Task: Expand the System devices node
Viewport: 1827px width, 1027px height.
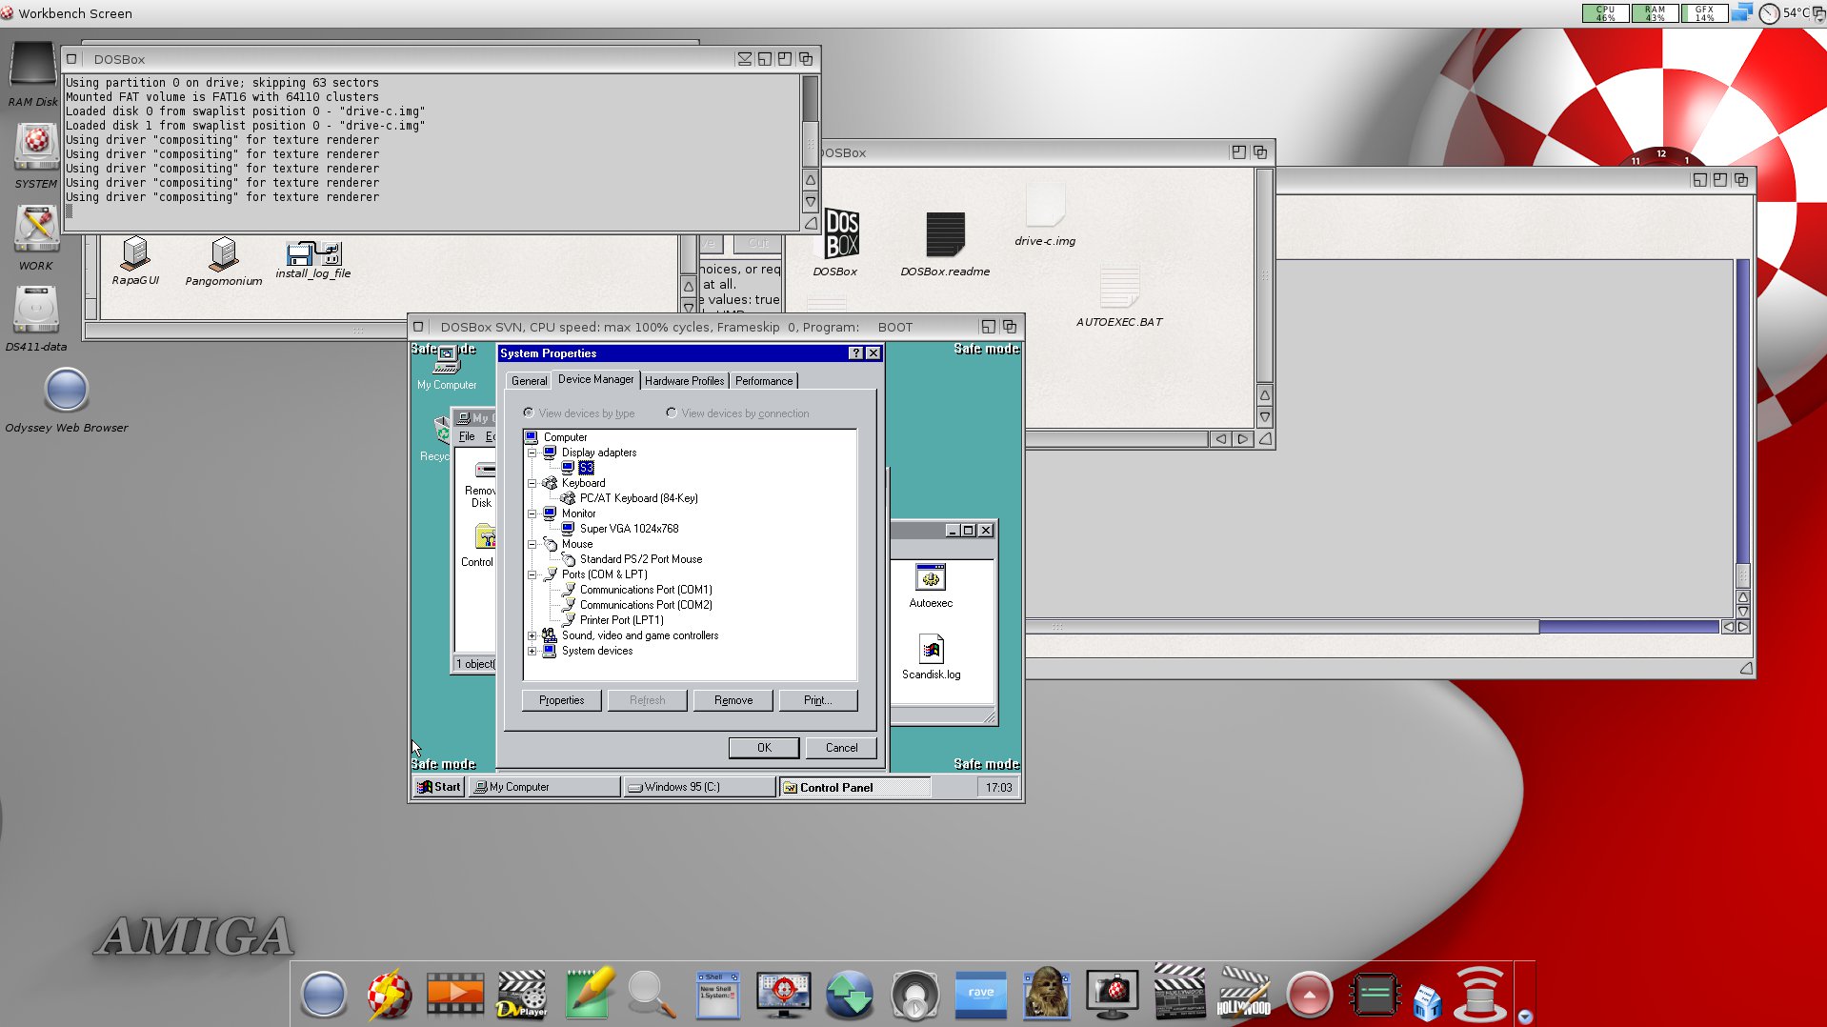Action: coord(532,651)
